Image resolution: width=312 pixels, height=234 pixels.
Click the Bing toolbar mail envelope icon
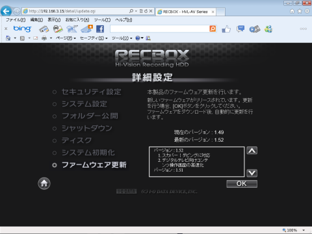pyautogui.click(x=86, y=29)
